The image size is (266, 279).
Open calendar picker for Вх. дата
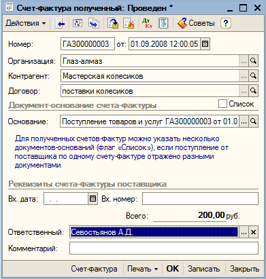[93, 199]
